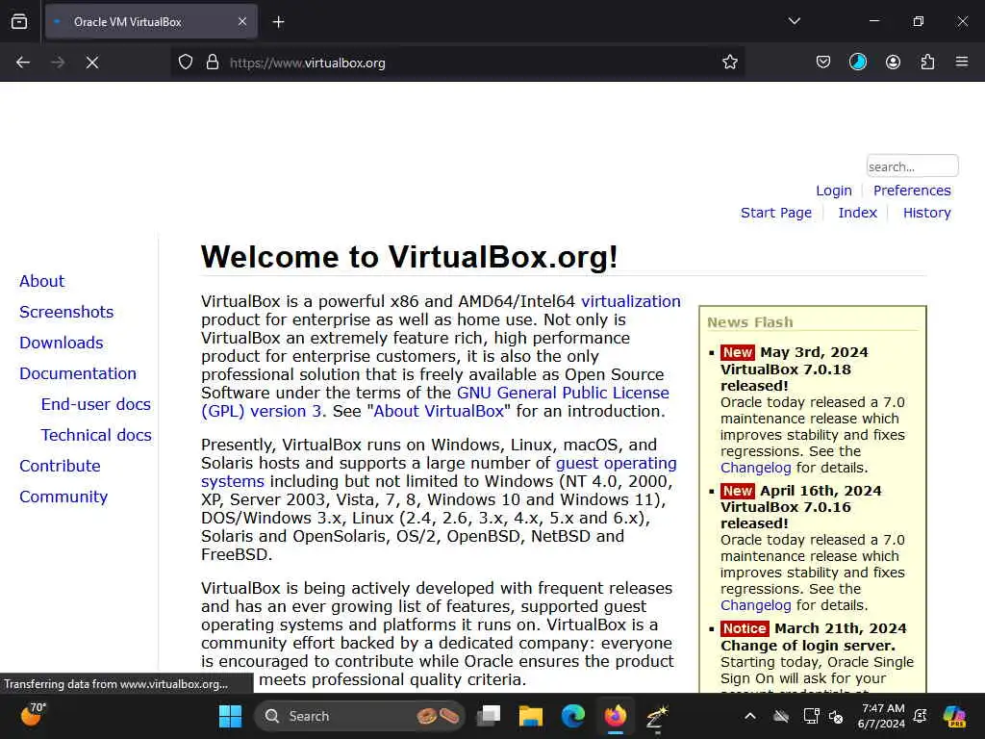Open the Firefox account icon
Screen dimensions: 985x739
[x=893, y=63]
